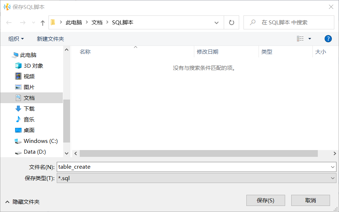Viewport: 339px width, 212px height.
Task: Expand the address bar history dropdown
Action: click(x=217, y=23)
